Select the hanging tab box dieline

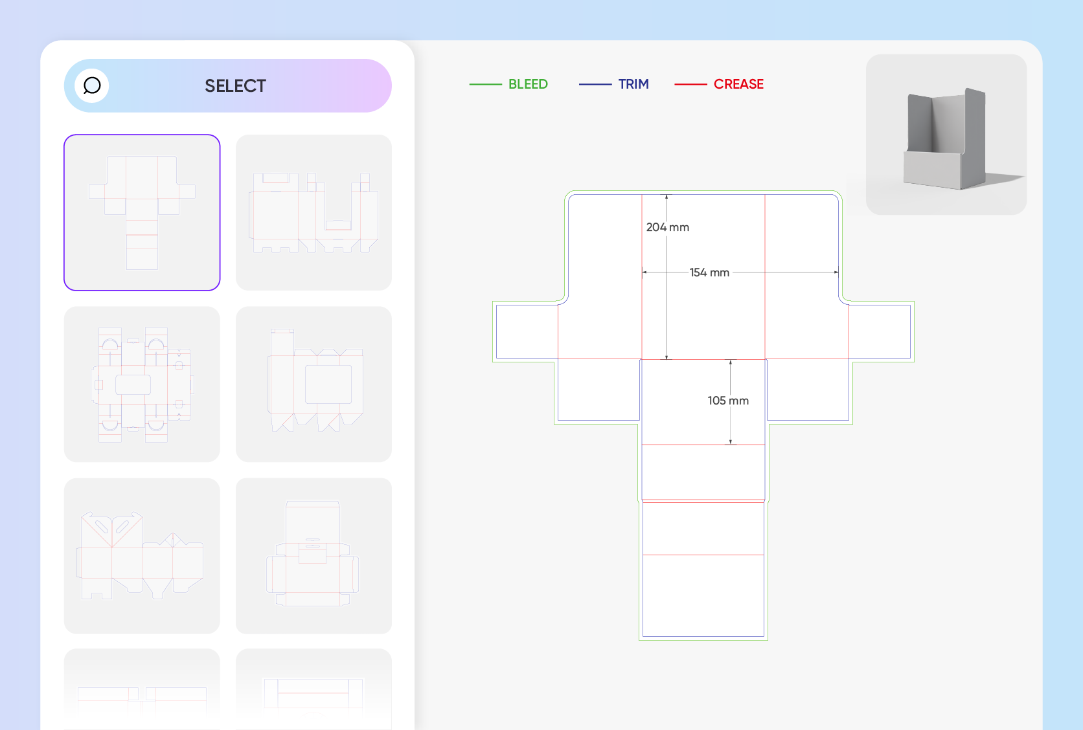313,556
